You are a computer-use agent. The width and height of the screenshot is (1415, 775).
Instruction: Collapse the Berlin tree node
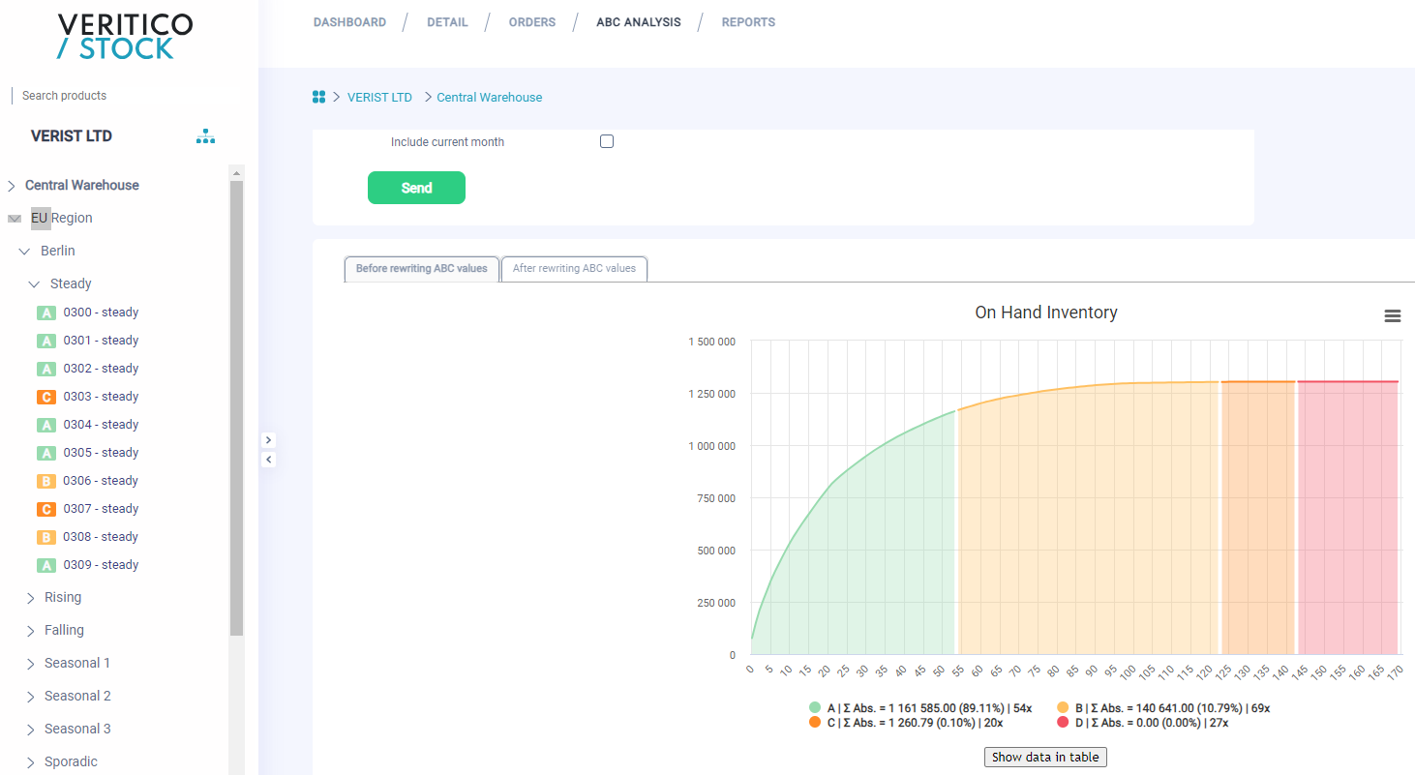(25, 252)
